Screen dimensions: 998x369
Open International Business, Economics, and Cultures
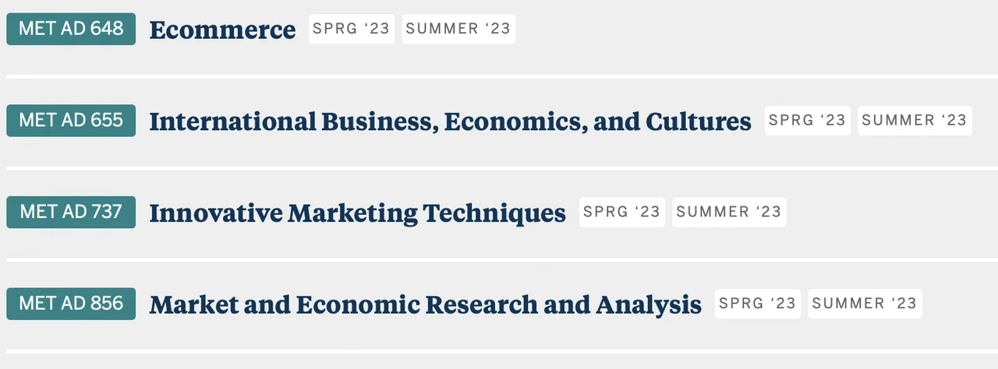click(450, 121)
